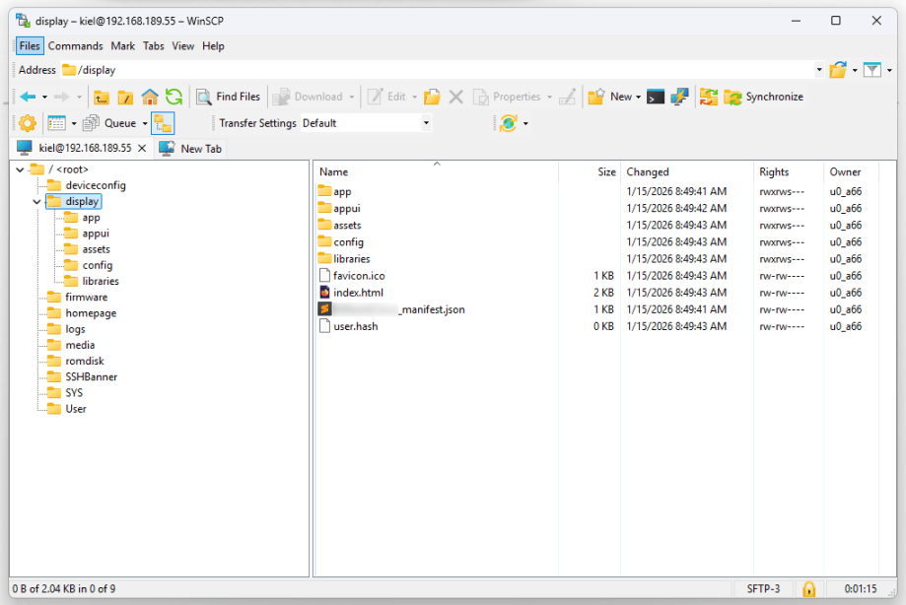Click the Synchronize button
Viewport: 906px width, 605px height.
764,97
